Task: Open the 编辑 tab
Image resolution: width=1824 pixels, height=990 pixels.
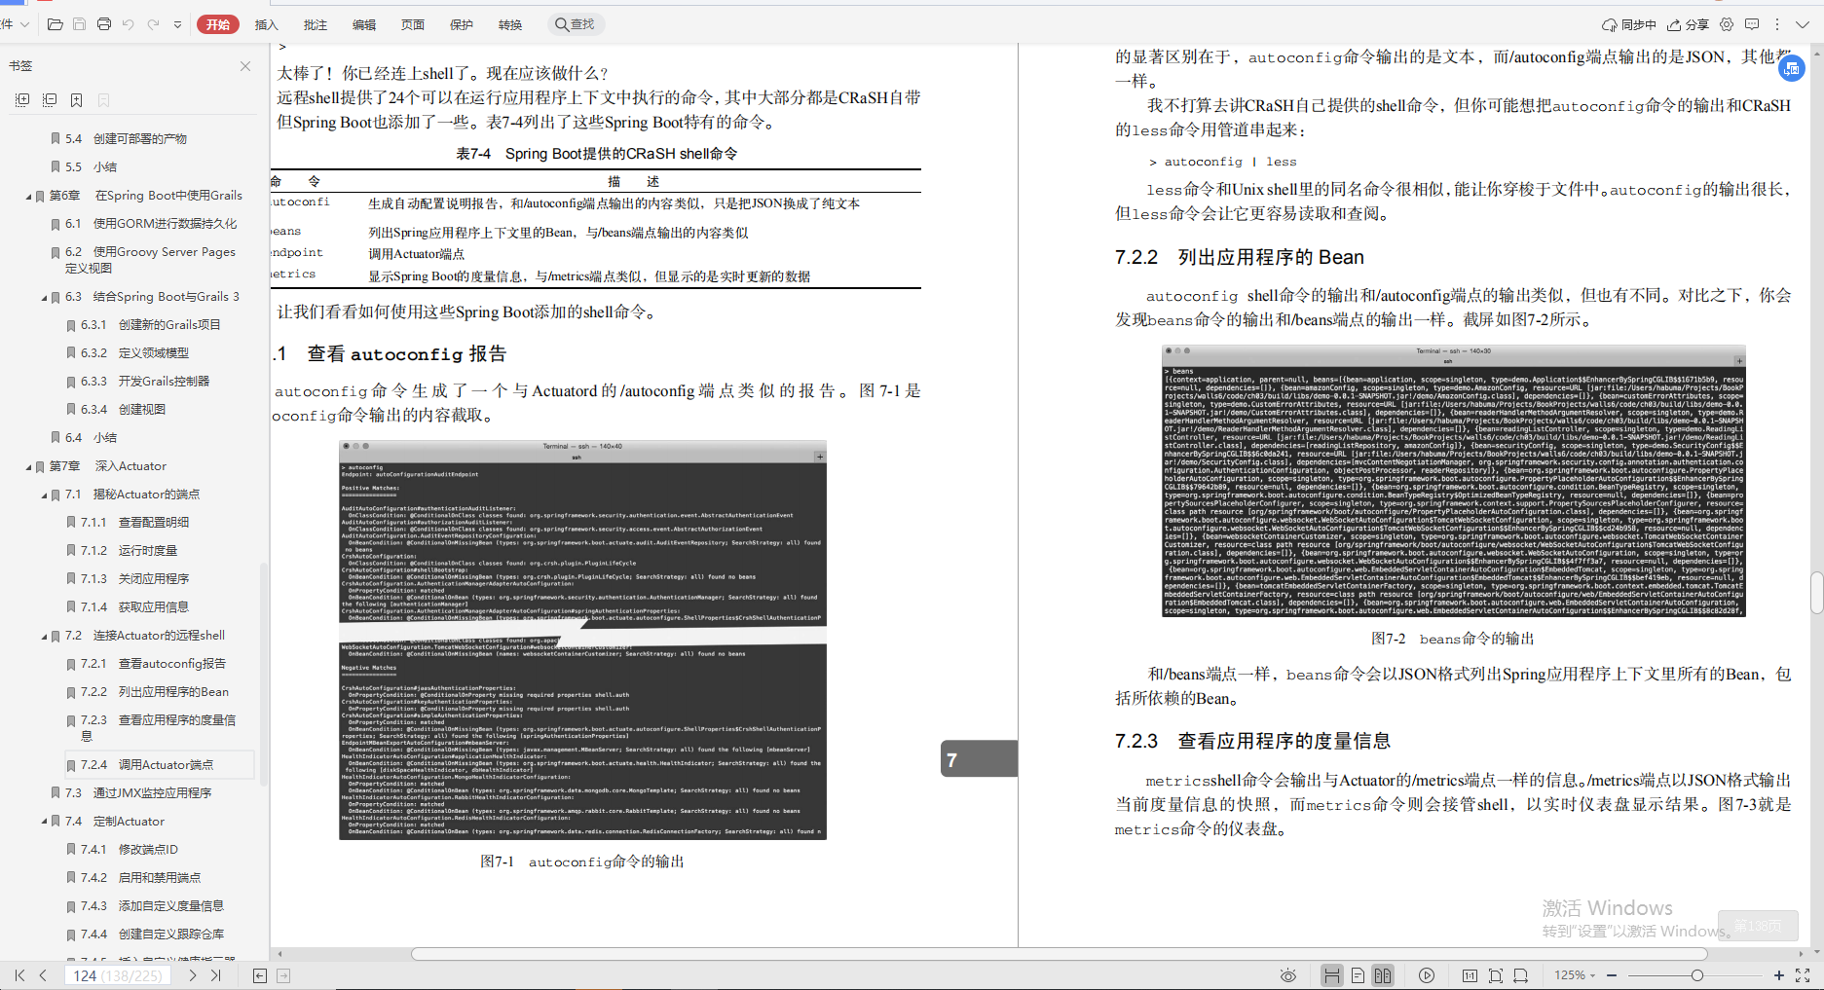Action: pos(363,24)
